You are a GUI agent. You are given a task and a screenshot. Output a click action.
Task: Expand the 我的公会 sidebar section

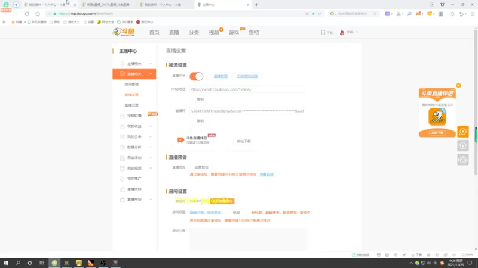(151, 137)
